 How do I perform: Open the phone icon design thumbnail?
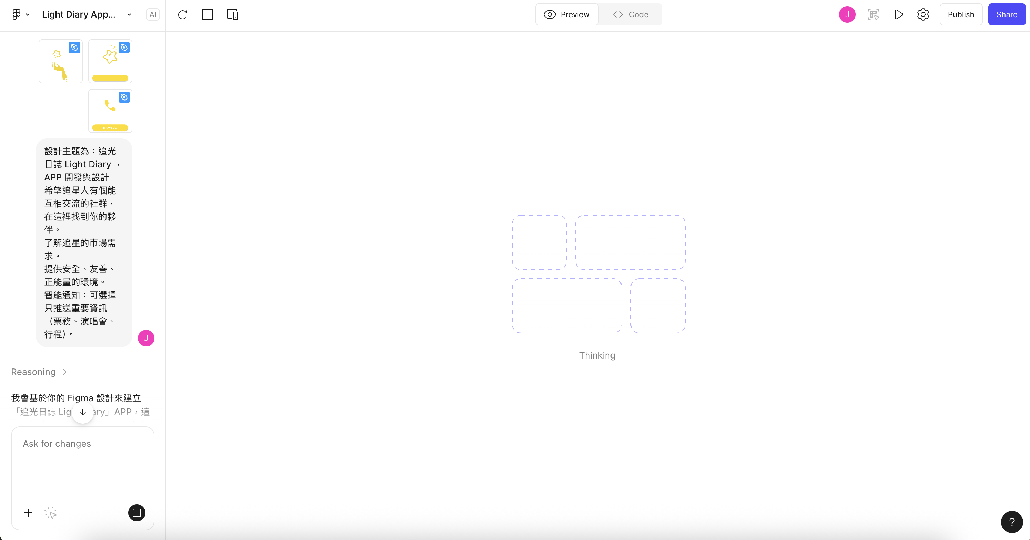pyautogui.click(x=110, y=111)
